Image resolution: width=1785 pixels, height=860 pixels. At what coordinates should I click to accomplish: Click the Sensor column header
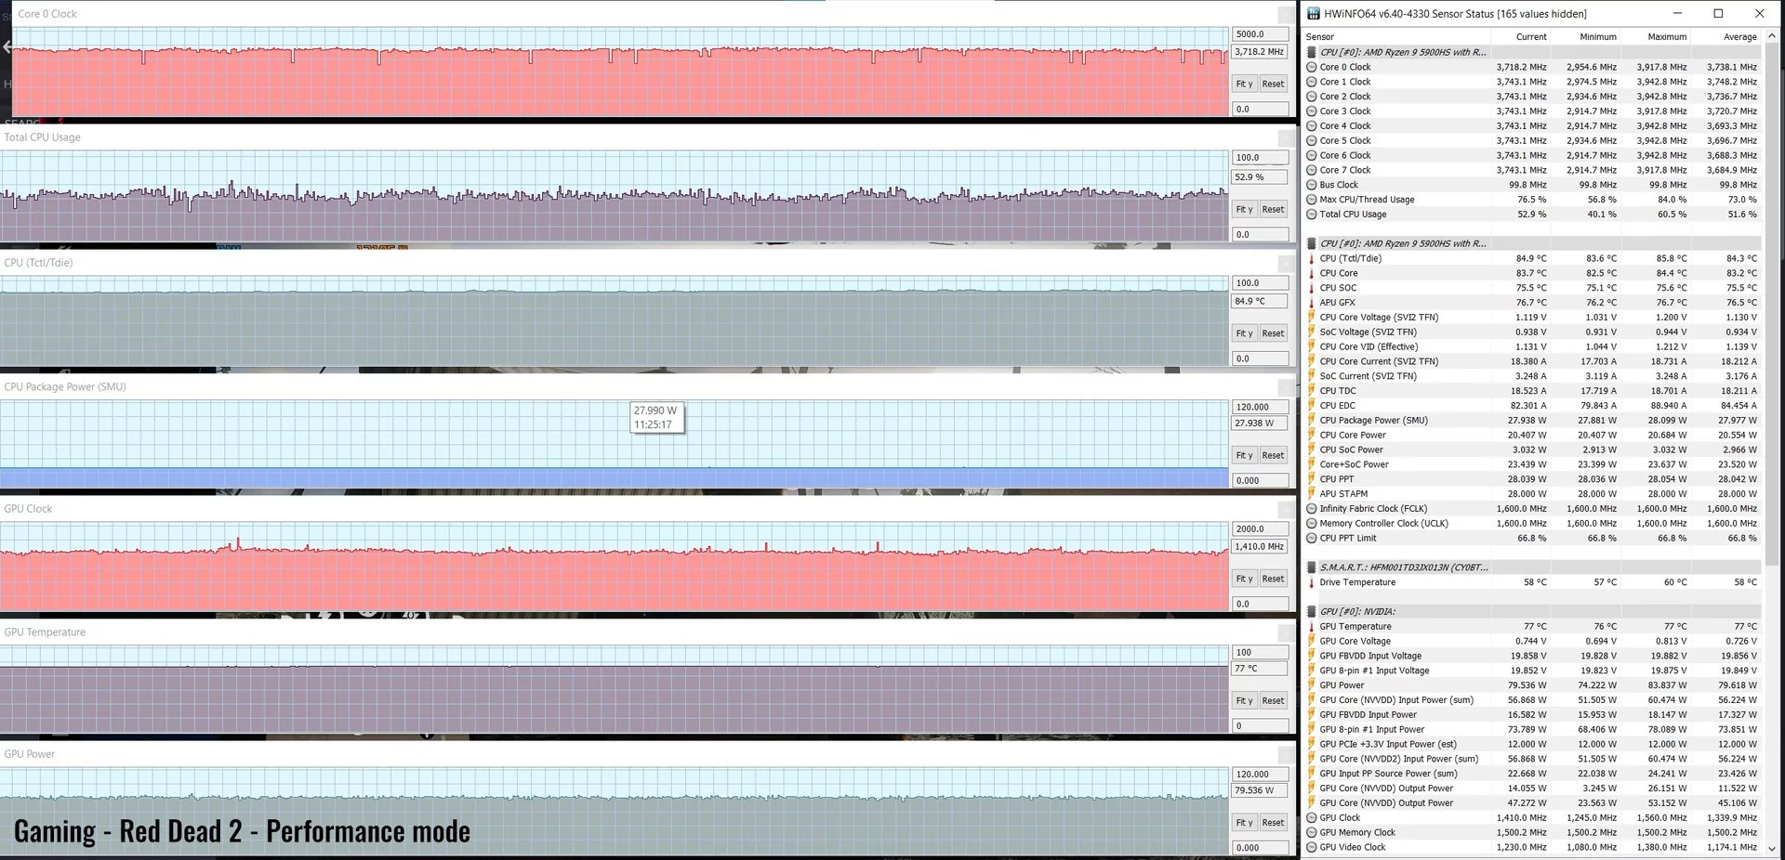click(x=1319, y=37)
